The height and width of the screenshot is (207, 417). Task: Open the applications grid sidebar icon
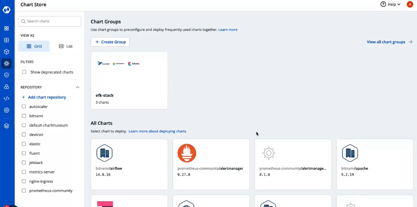click(x=7, y=28)
